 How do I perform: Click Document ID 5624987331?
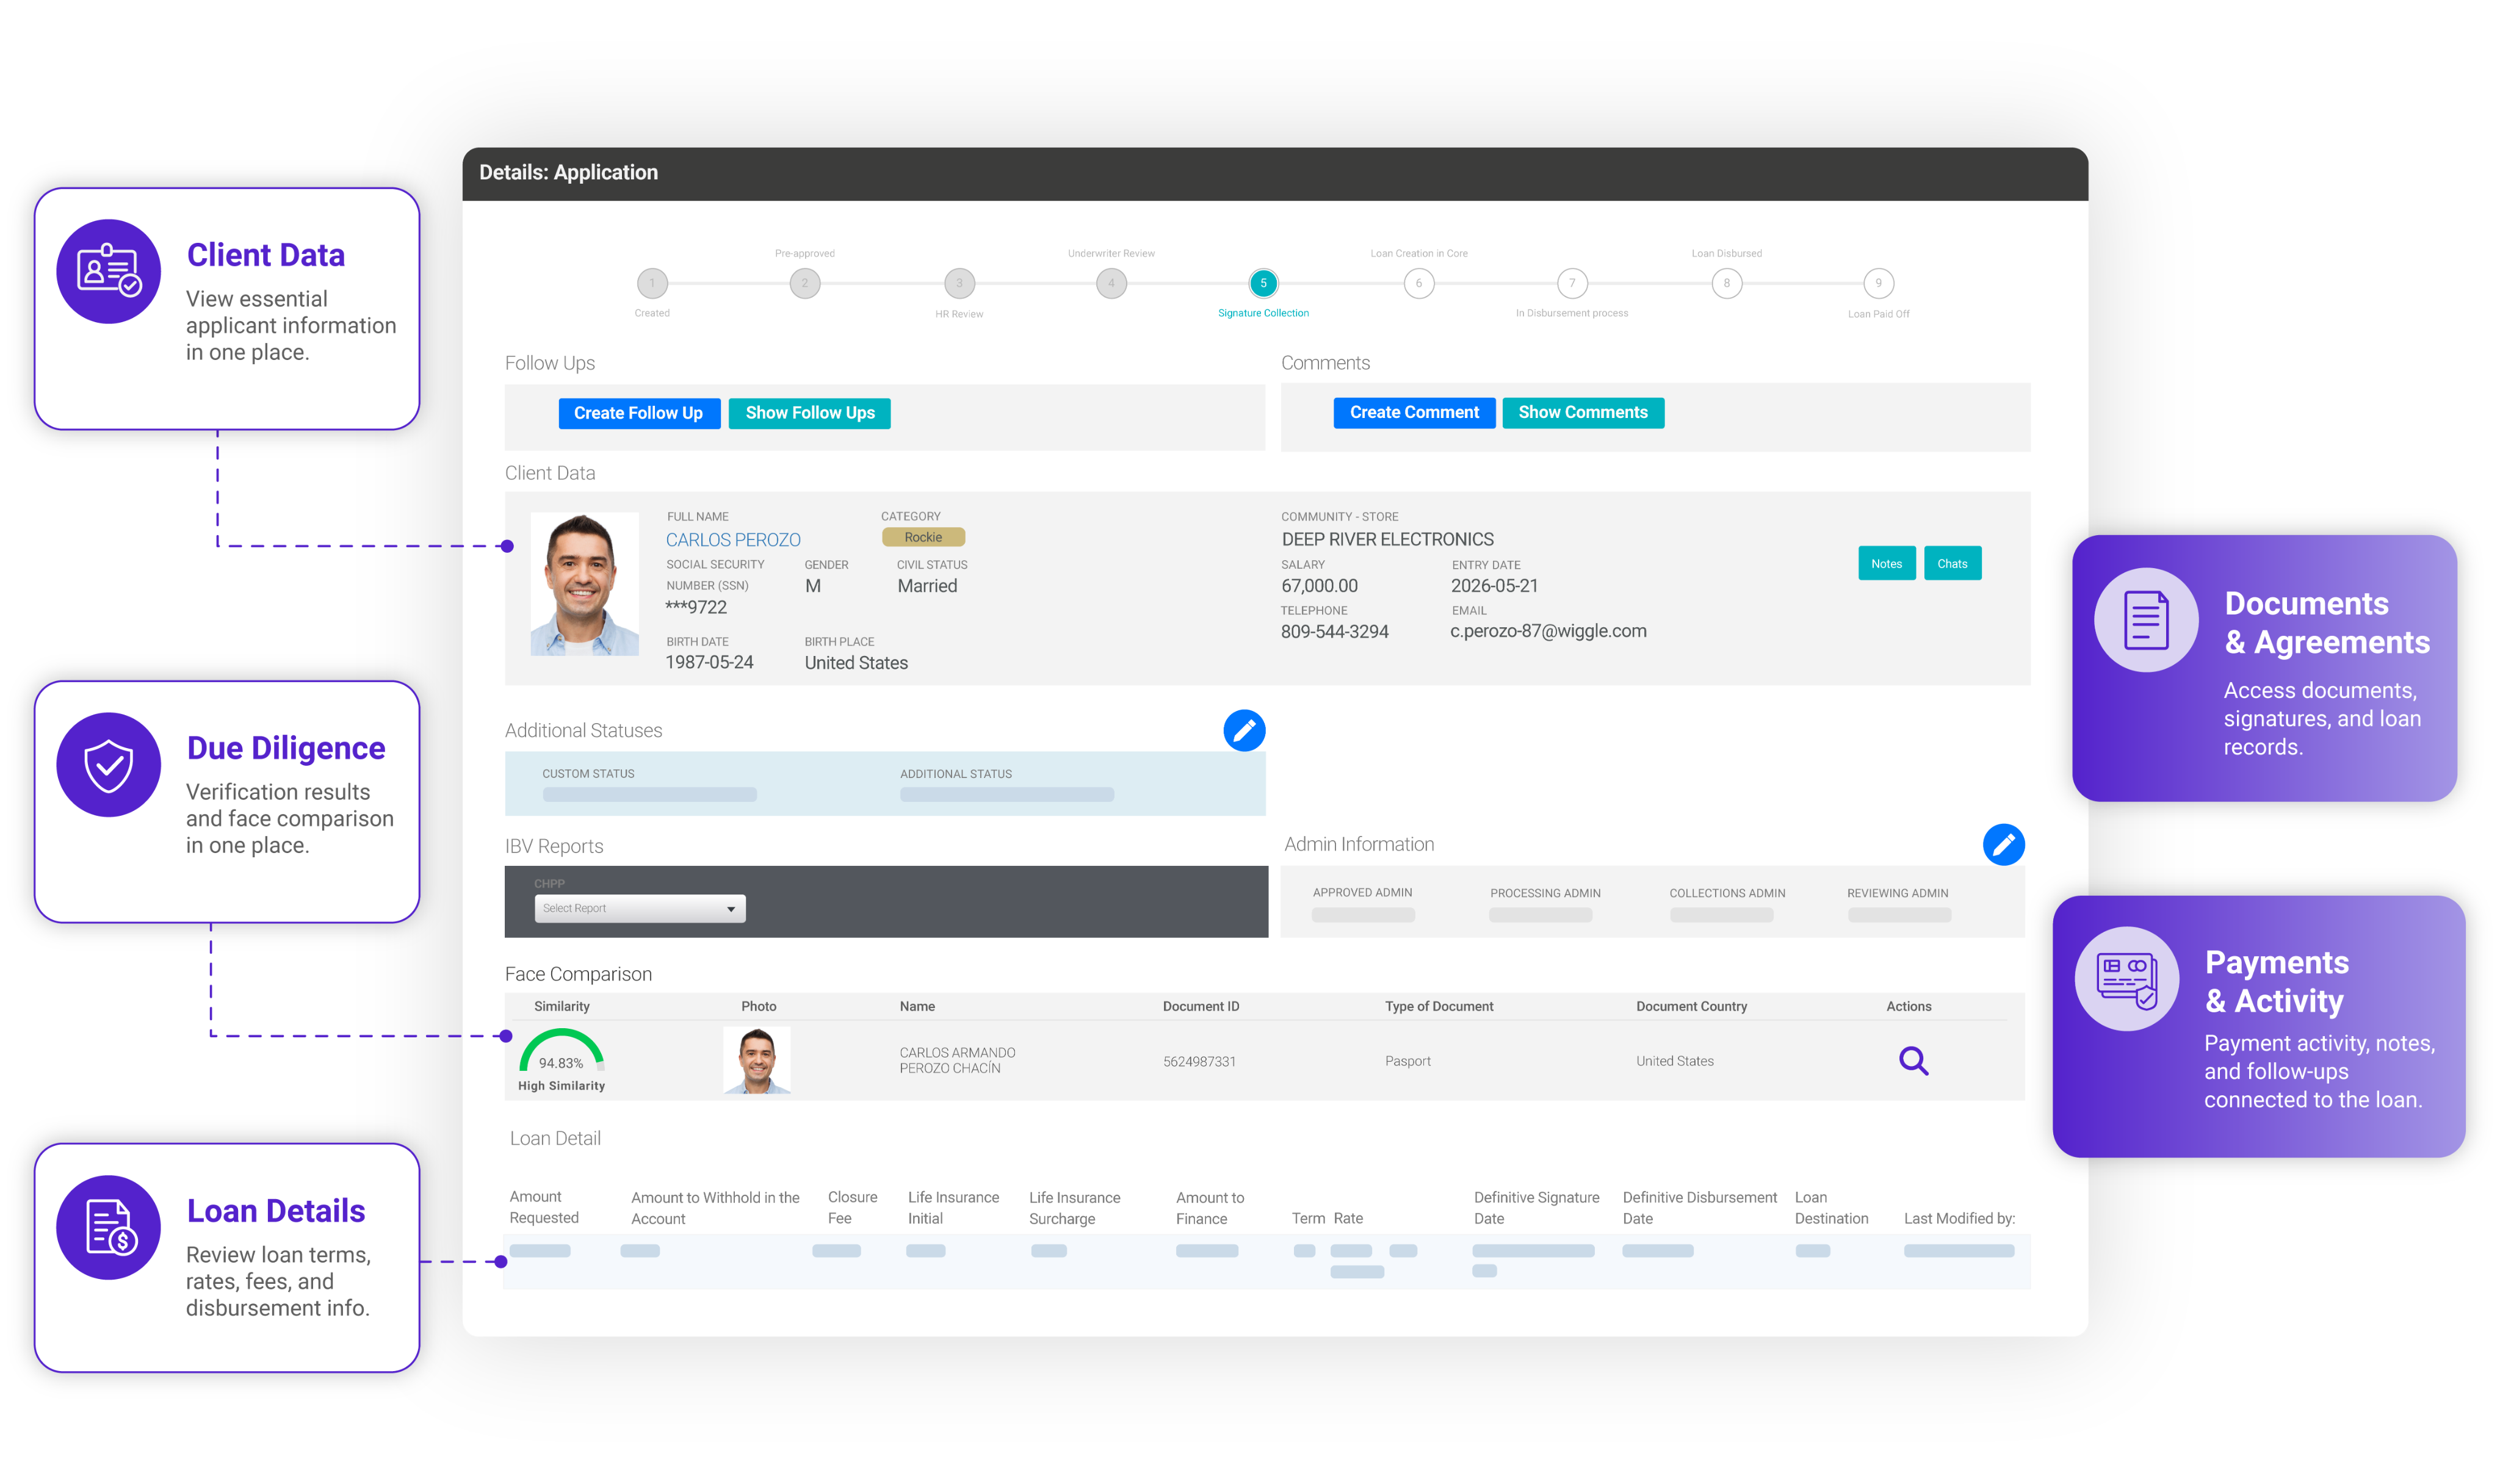pyautogui.click(x=1199, y=1061)
